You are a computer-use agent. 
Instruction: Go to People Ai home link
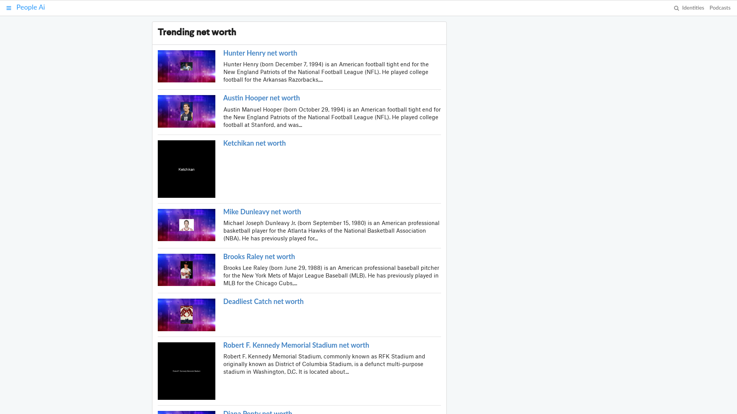(31, 7)
